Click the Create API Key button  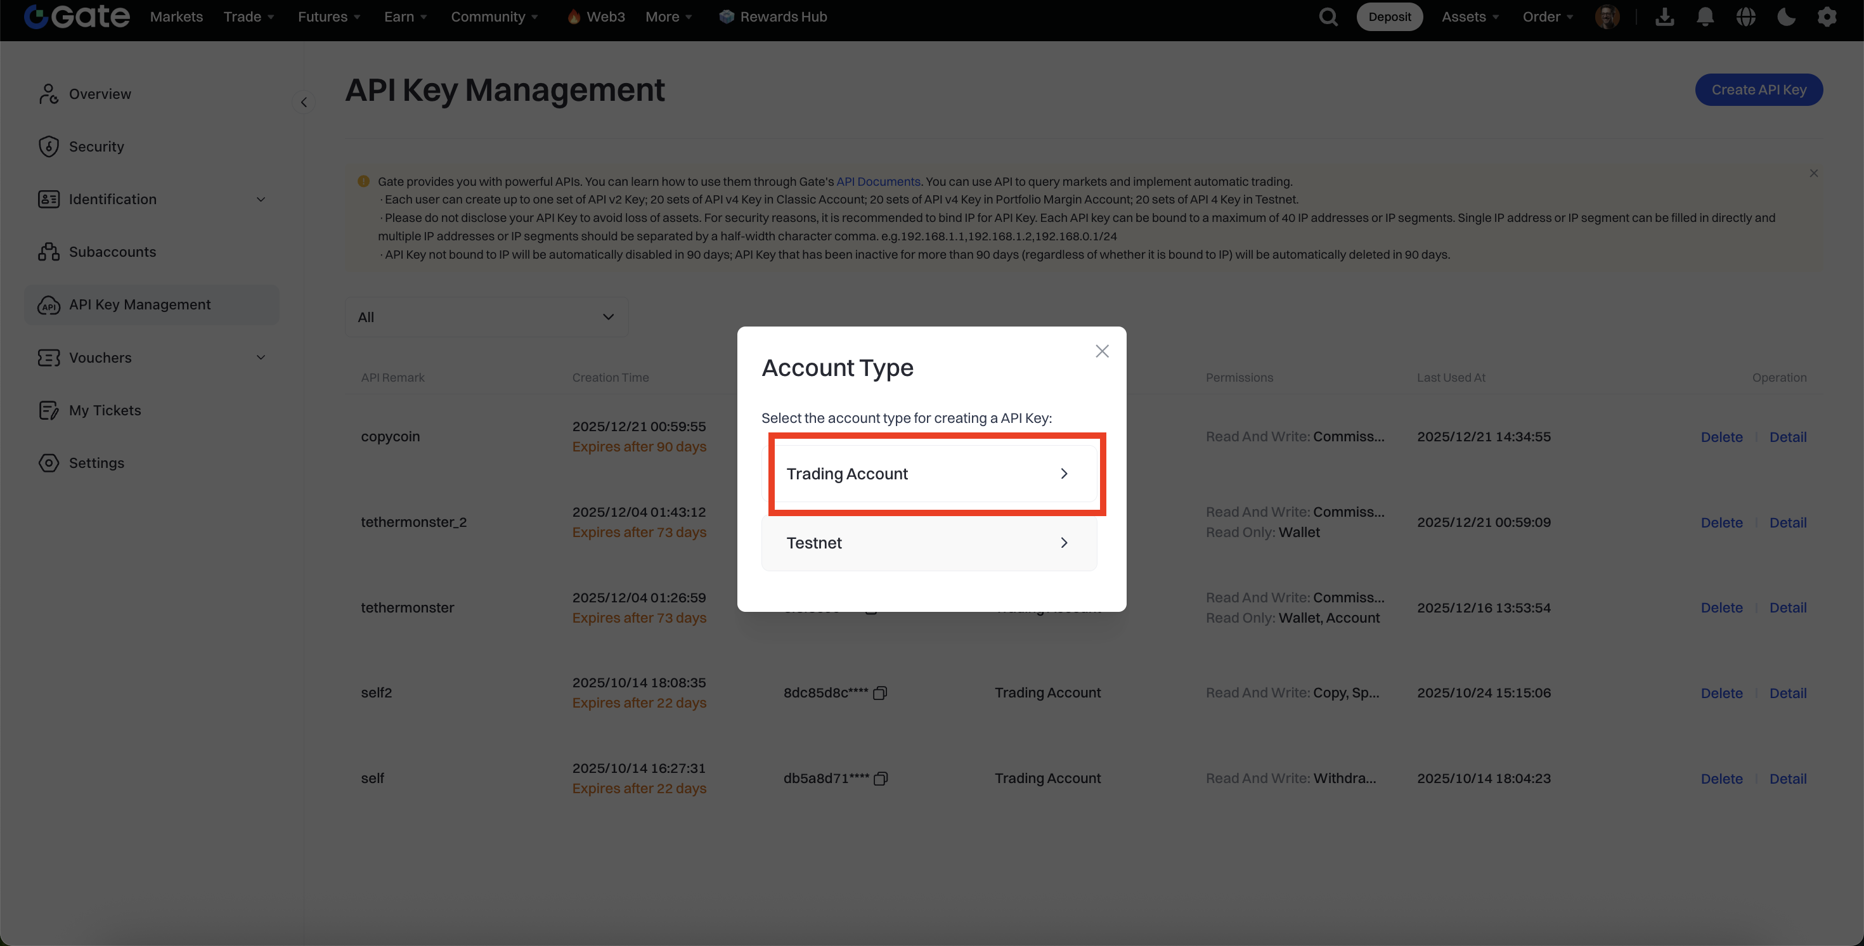tap(1758, 90)
